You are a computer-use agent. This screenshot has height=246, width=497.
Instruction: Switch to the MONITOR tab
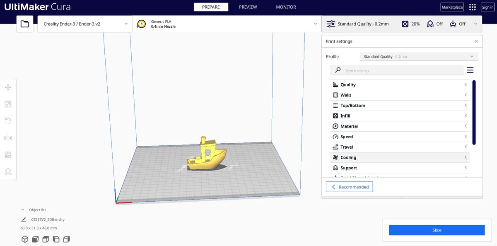(x=286, y=7)
